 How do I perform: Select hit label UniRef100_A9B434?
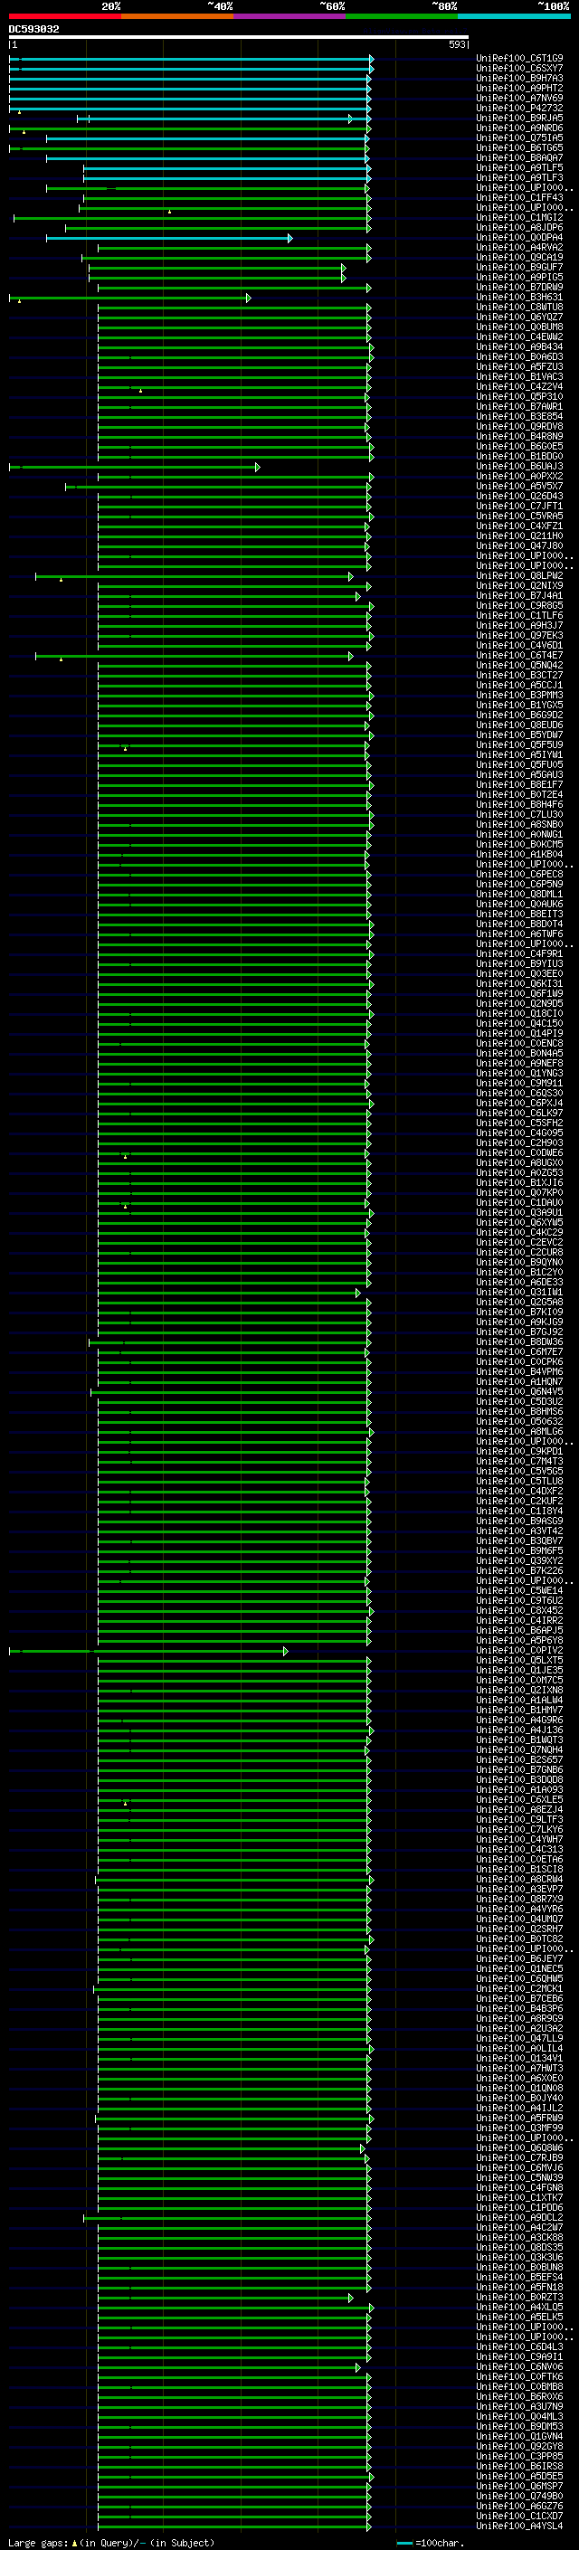[518, 347]
